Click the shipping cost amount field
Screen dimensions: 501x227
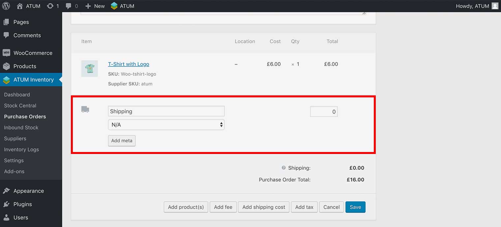[x=324, y=112]
